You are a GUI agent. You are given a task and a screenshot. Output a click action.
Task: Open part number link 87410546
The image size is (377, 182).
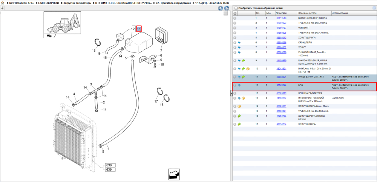[x=281, y=18]
